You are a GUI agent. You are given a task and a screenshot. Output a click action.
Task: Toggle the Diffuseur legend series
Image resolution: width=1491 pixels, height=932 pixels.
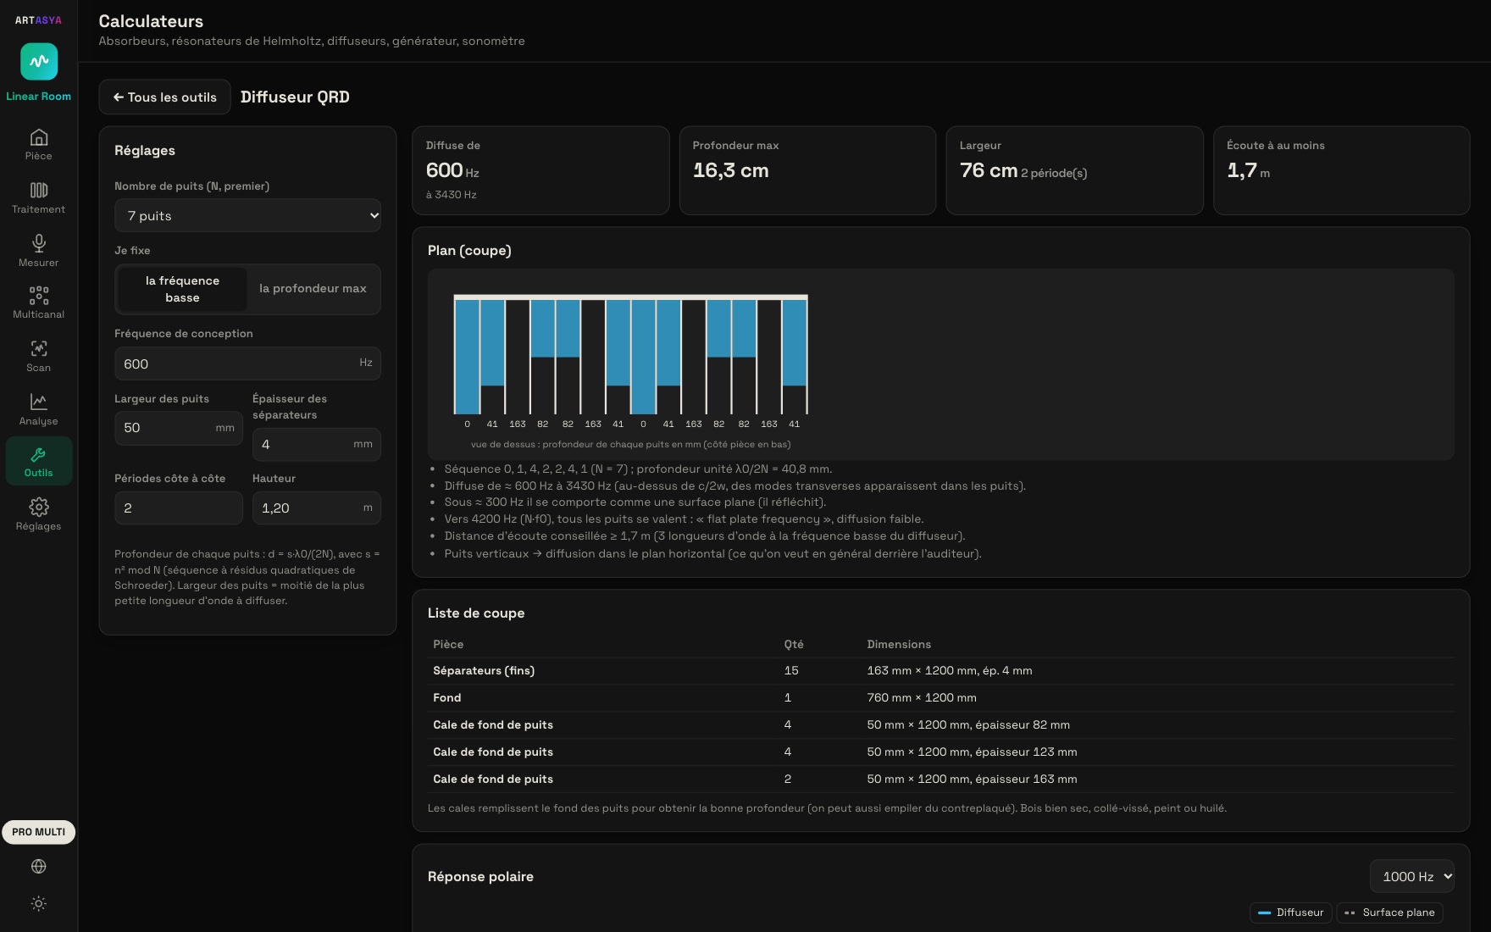click(1290, 913)
